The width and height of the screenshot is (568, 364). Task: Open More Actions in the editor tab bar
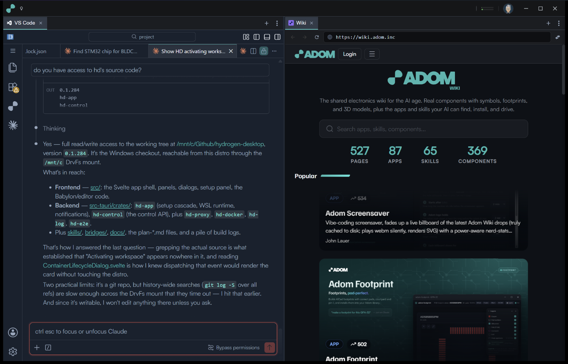274,51
